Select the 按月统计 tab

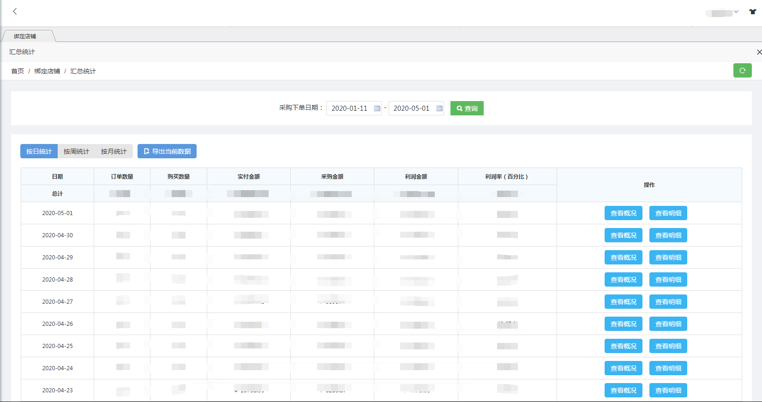tap(114, 151)
